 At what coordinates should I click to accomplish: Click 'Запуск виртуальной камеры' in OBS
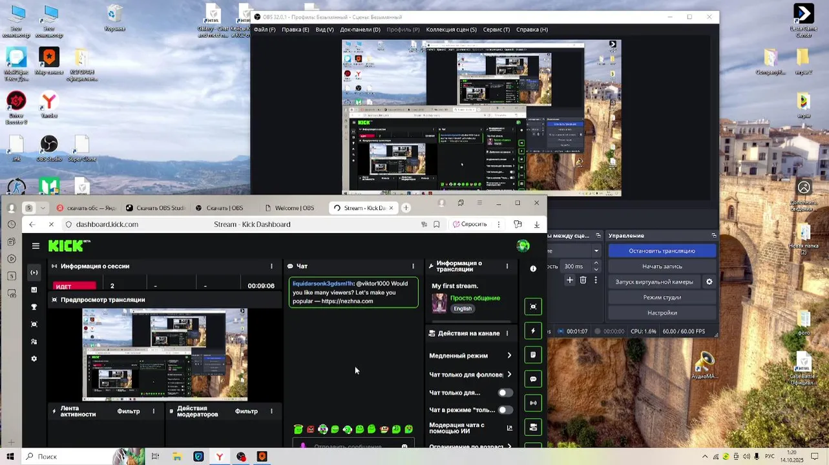tap(654, 282)
